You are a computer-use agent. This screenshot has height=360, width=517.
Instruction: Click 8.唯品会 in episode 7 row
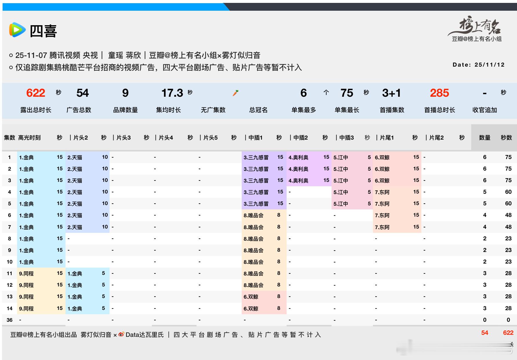(253, 227)
